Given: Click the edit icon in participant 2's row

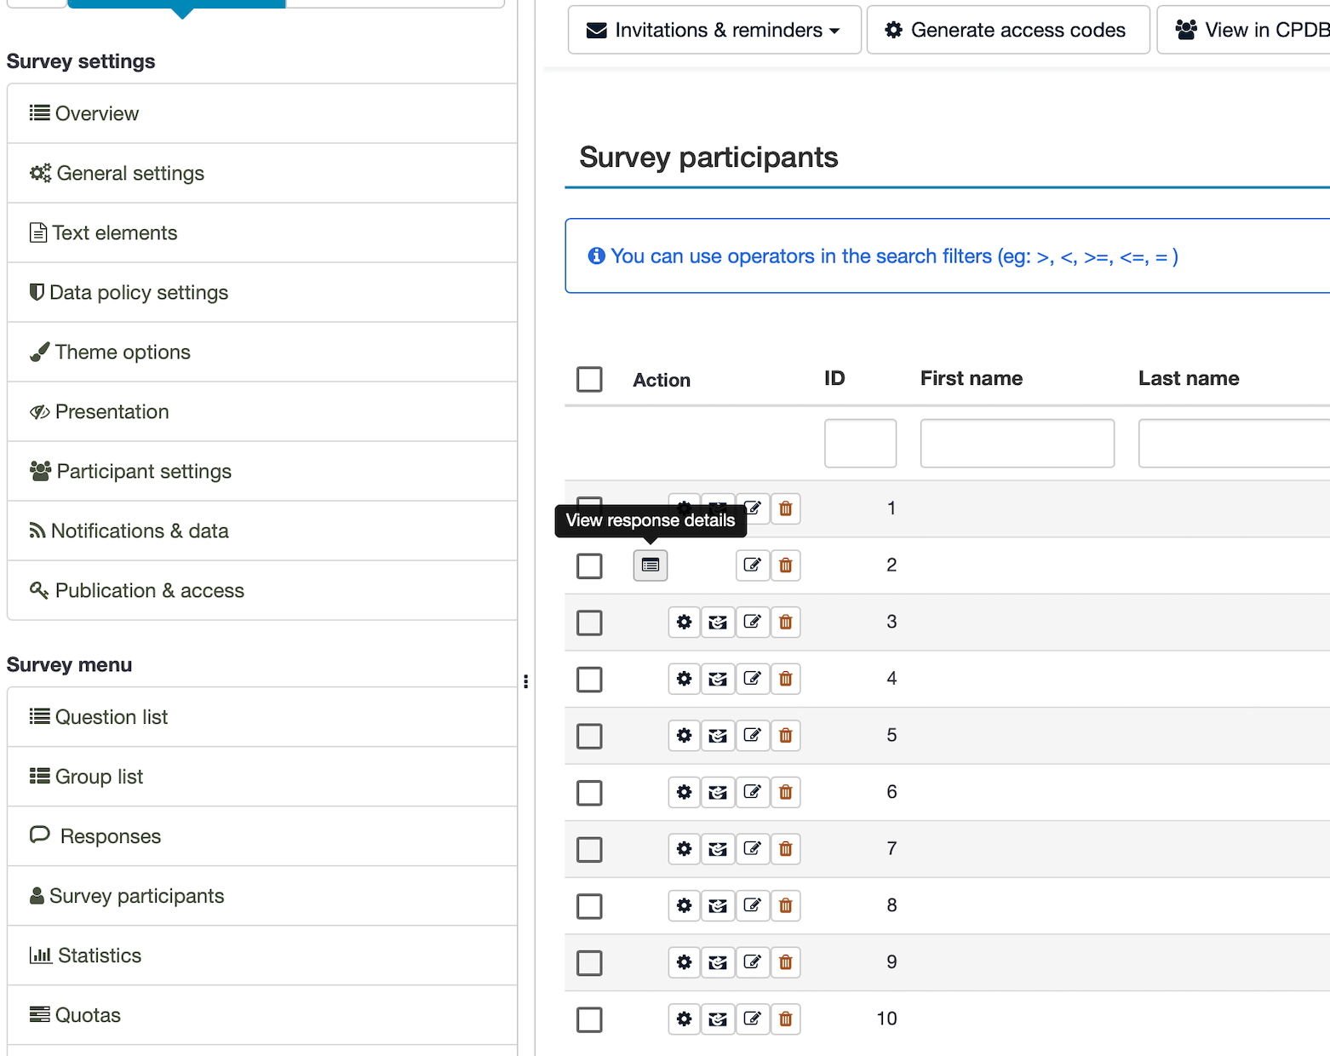Looking at the screenshot, I should [752, 565].
